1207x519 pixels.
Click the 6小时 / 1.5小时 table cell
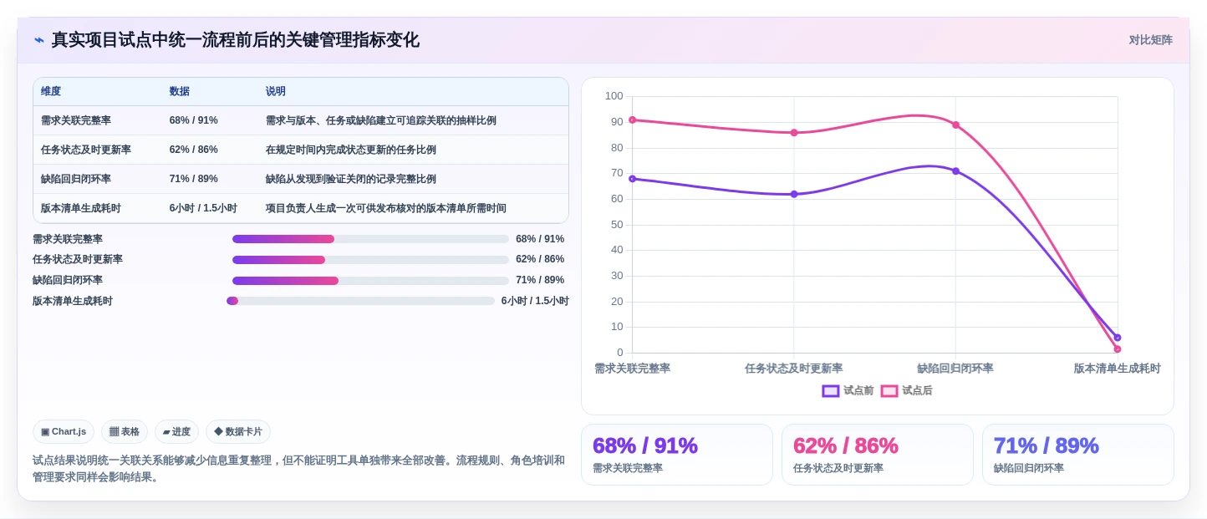203,208
